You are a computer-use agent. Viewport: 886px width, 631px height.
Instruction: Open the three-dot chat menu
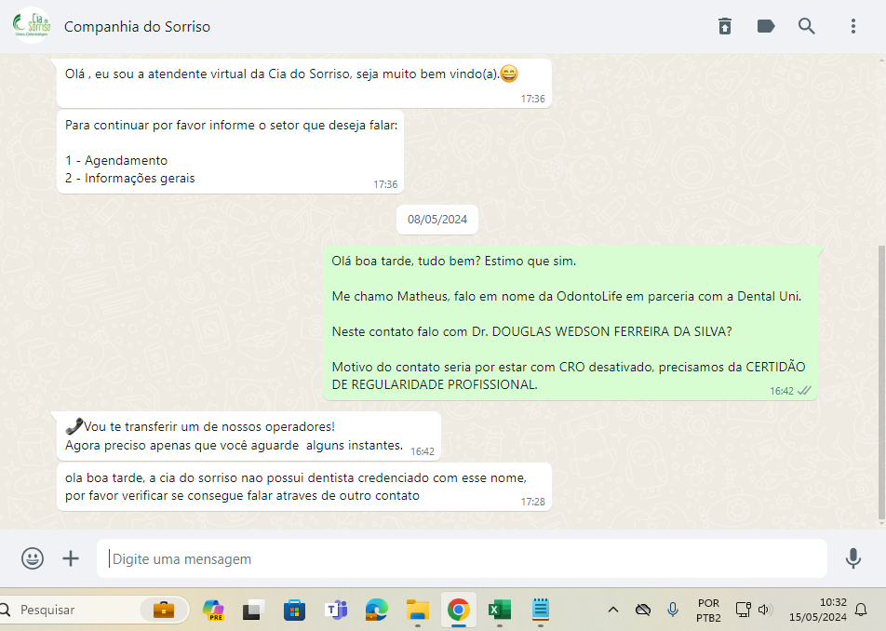click(853, 26)
